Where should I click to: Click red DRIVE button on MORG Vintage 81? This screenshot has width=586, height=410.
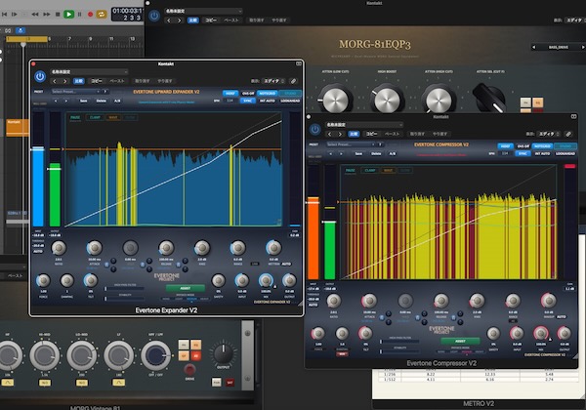tap(189, 370)
